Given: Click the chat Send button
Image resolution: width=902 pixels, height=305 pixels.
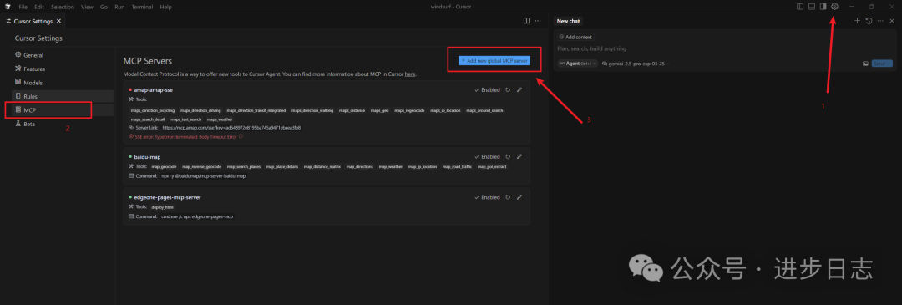Looking at the screenshot, I should coord(882,64).
